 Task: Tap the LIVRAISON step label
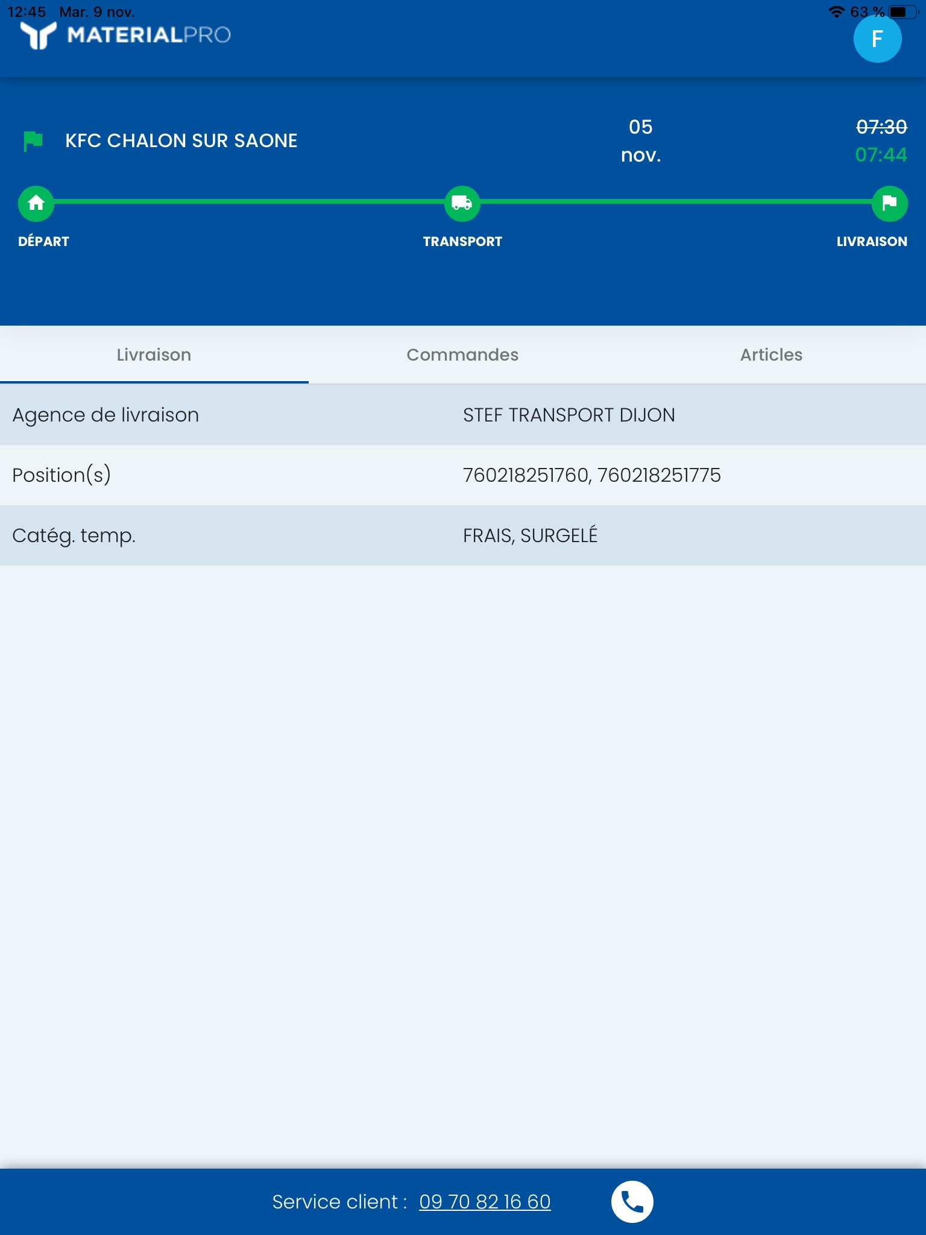(x=872, y=241)
